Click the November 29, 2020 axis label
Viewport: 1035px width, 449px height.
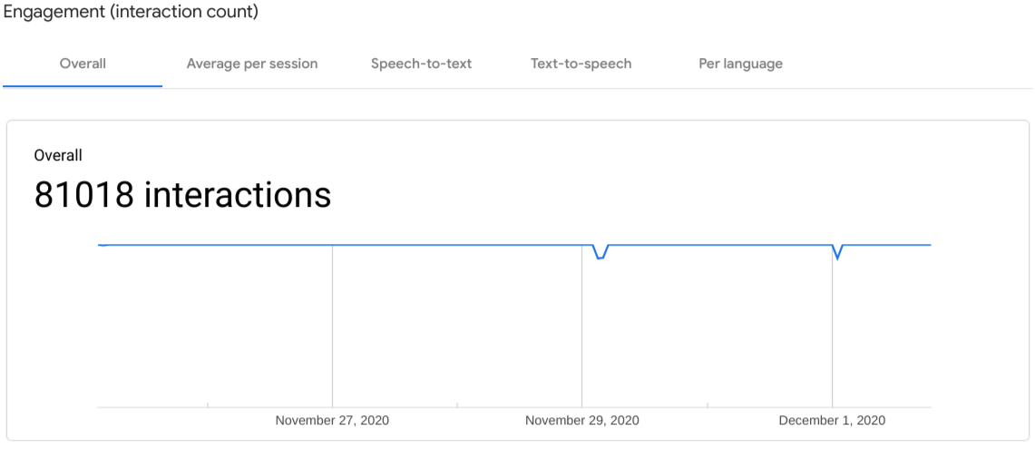coord(581,421)
